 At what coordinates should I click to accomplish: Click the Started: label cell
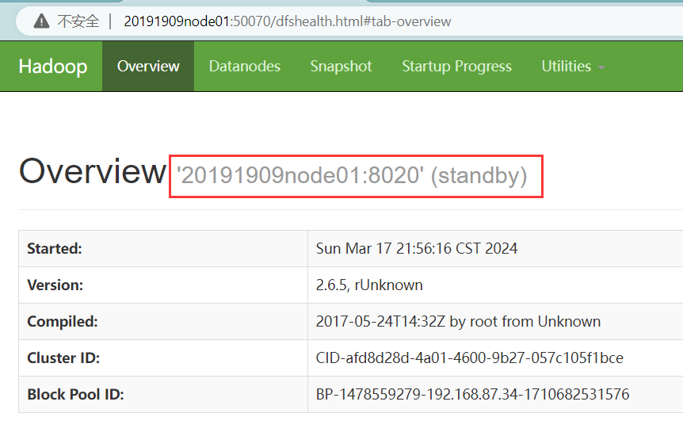point(163,249)
